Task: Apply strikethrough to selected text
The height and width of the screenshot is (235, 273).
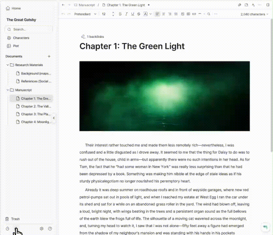Action: tap(138, 14)
